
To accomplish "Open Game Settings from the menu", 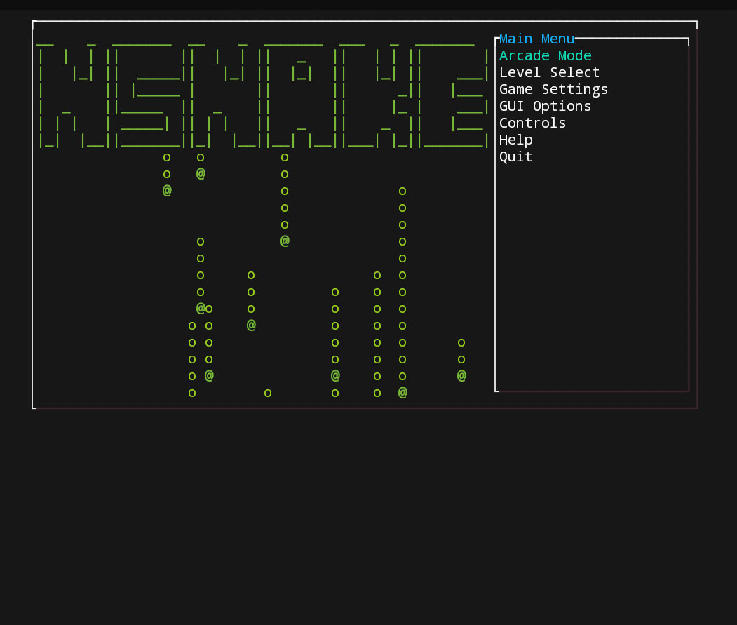I will pyautogui.click(x=553, y=89).
